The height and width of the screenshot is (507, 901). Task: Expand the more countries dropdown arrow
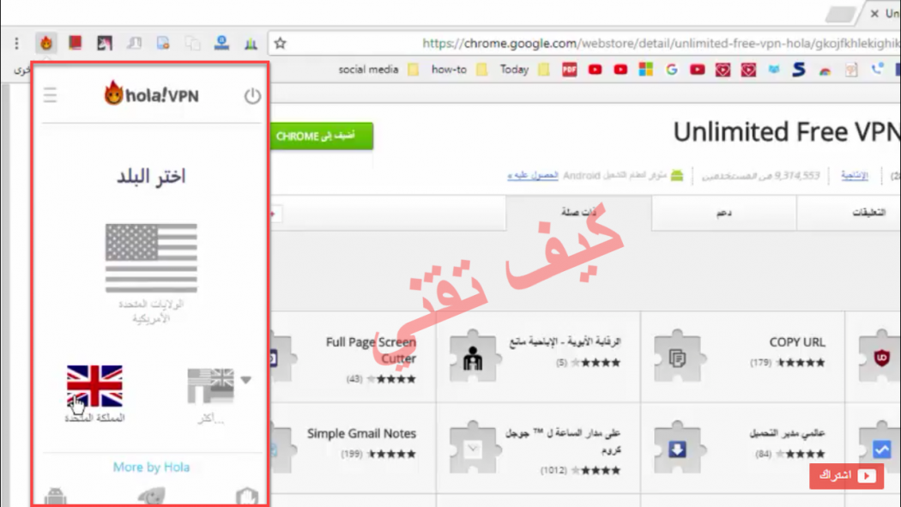coord(246,380)
